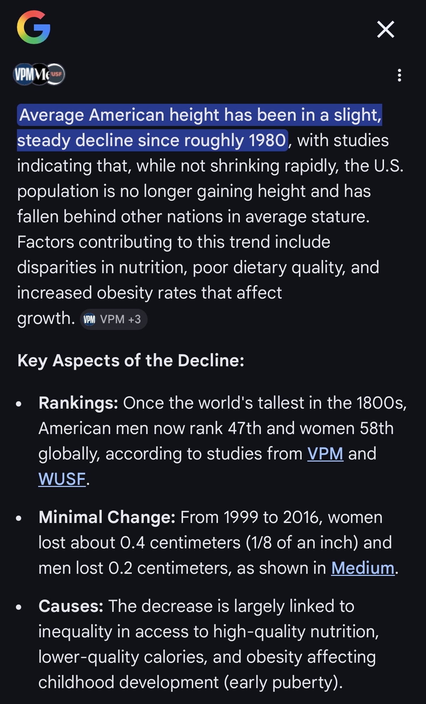The width and height of the screenshot is (426, 704).
Task: Click the bullet point beside Causes
Action: coord(19,607)
